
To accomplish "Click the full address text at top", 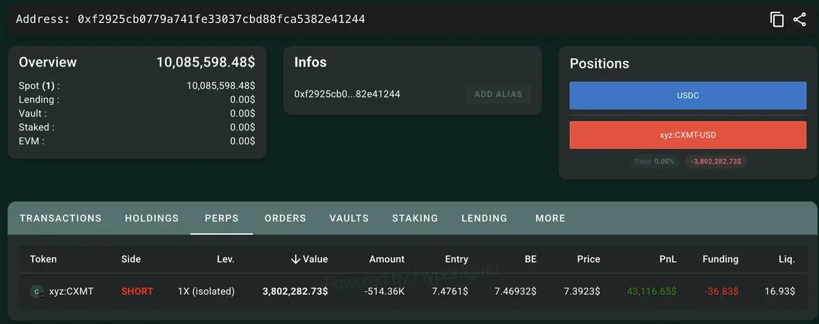I will (x=190, y=19).
